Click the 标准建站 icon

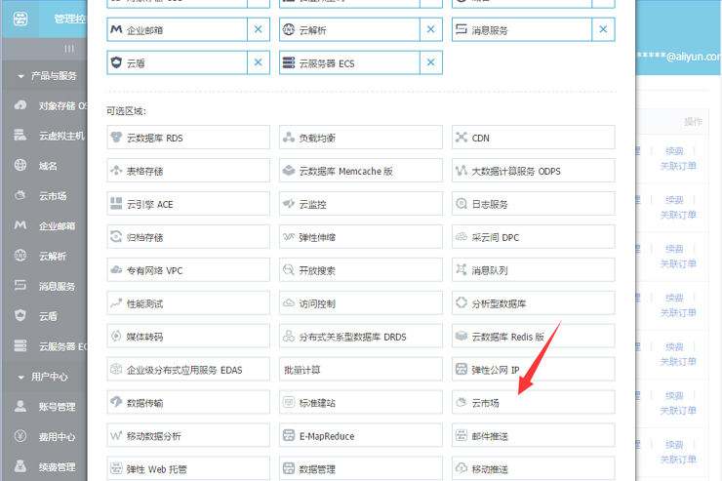[x=288, y=402]
